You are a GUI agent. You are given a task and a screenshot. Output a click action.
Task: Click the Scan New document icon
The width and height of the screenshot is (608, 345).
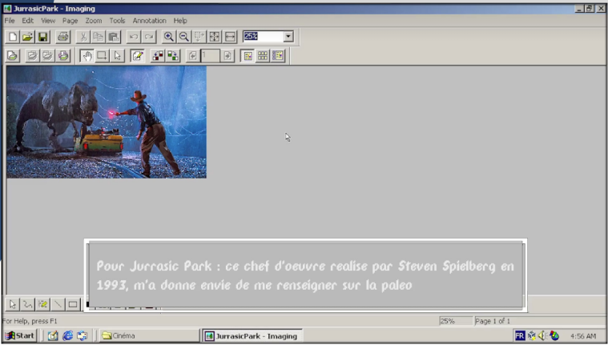pos(12,56)
